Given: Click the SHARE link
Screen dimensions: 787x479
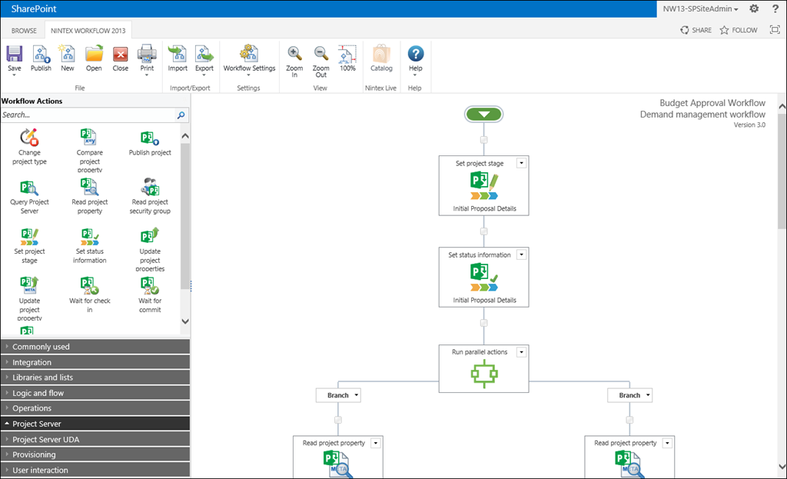Looking at the screenshot, I should 696,30.
